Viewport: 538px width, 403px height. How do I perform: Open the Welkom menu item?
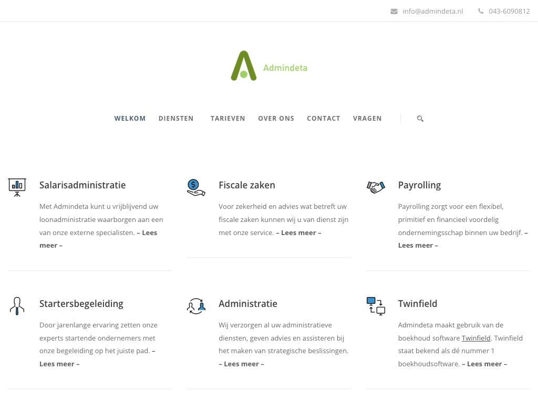tap(130, 119)
